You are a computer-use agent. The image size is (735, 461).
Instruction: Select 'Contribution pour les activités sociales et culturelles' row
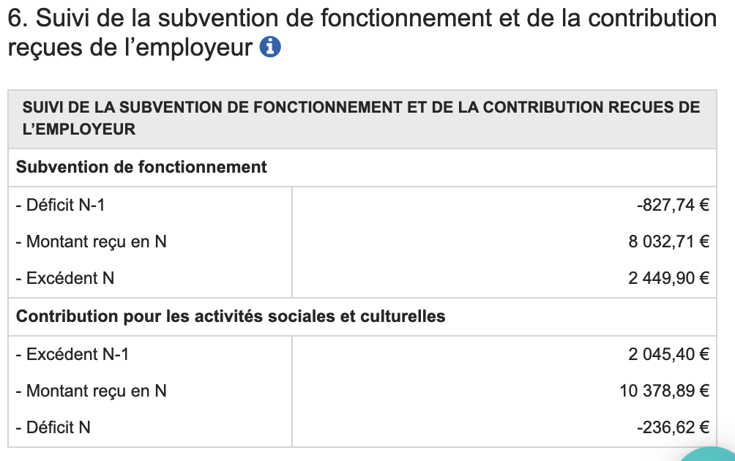click(x=231, y=317)
